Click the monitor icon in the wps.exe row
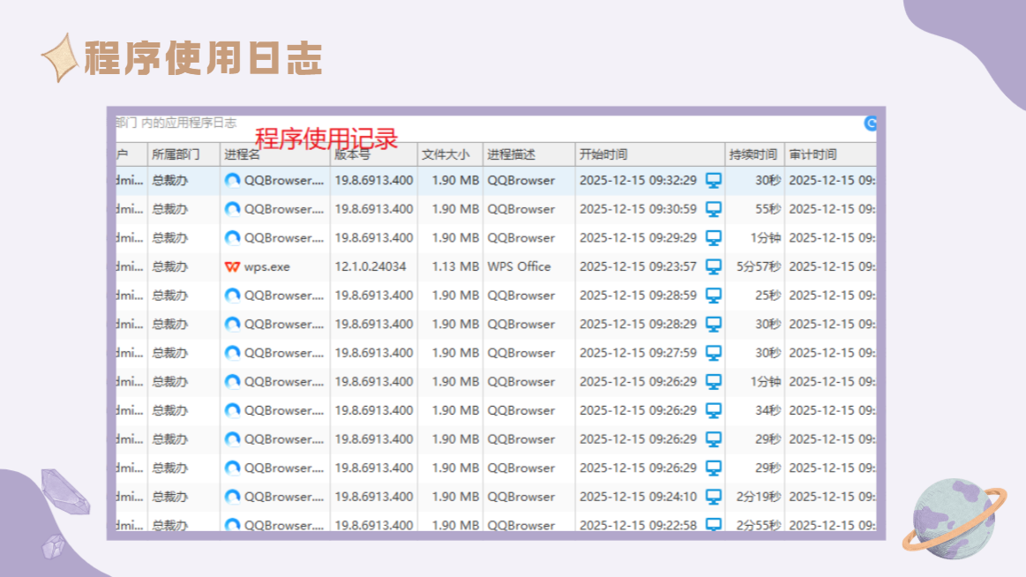1026x577 pixels. 713,267
